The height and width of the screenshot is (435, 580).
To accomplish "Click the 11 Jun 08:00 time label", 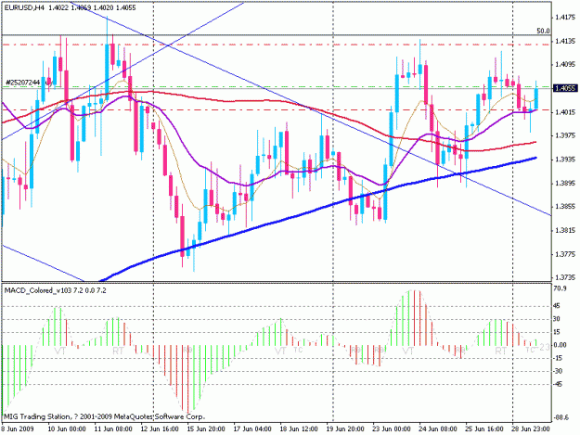I will tap(113, 429).
